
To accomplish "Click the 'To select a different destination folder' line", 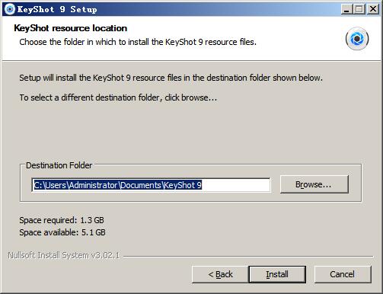I will (x=118, y=97).
